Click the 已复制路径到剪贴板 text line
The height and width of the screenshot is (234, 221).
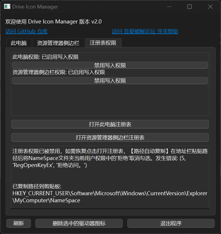[x=37, y=186]
